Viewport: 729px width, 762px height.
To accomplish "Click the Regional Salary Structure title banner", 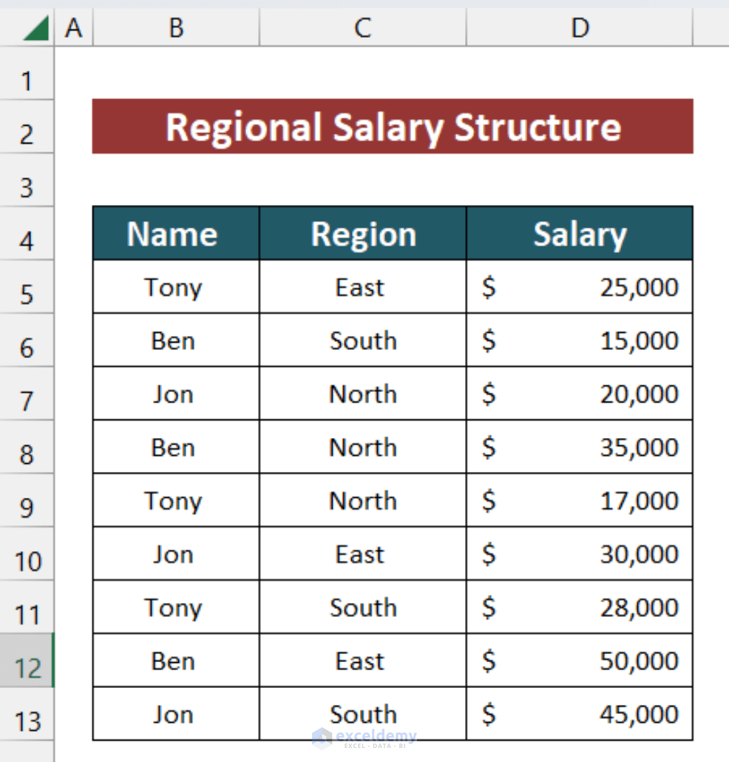I will [x=393, y=127].
